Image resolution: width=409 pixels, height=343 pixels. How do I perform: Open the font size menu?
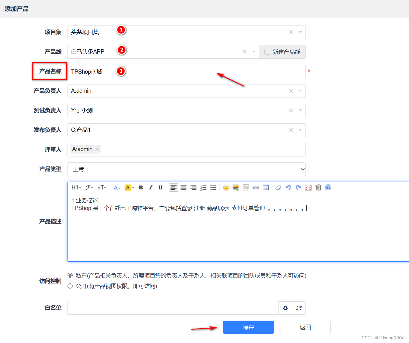pos(102,187)
